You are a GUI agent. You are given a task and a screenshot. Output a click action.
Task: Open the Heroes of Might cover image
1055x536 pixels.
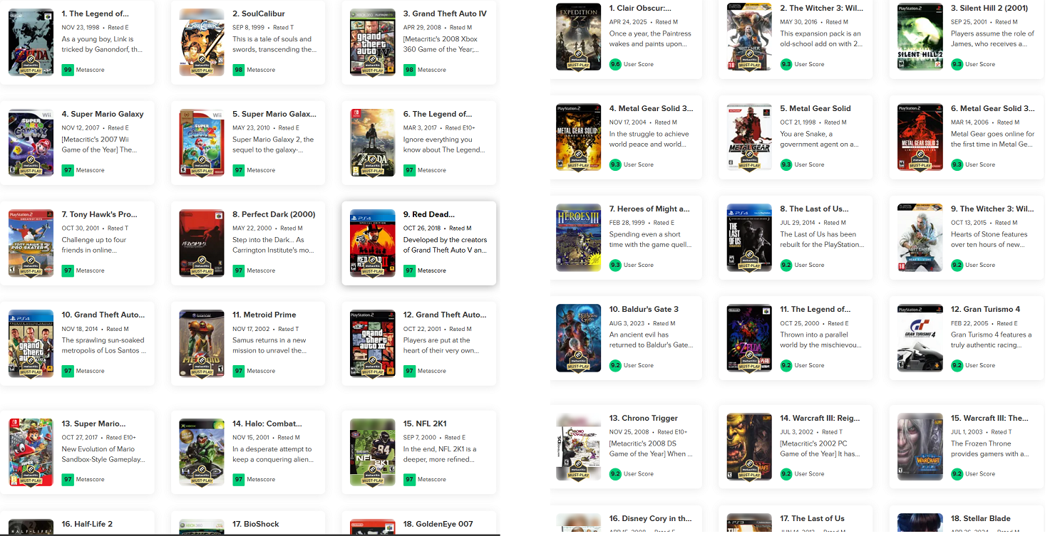579,238
